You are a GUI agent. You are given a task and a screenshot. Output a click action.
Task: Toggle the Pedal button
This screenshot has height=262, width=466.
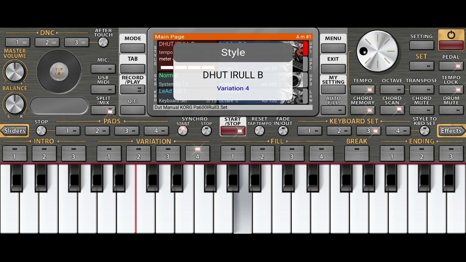[451, 66]
